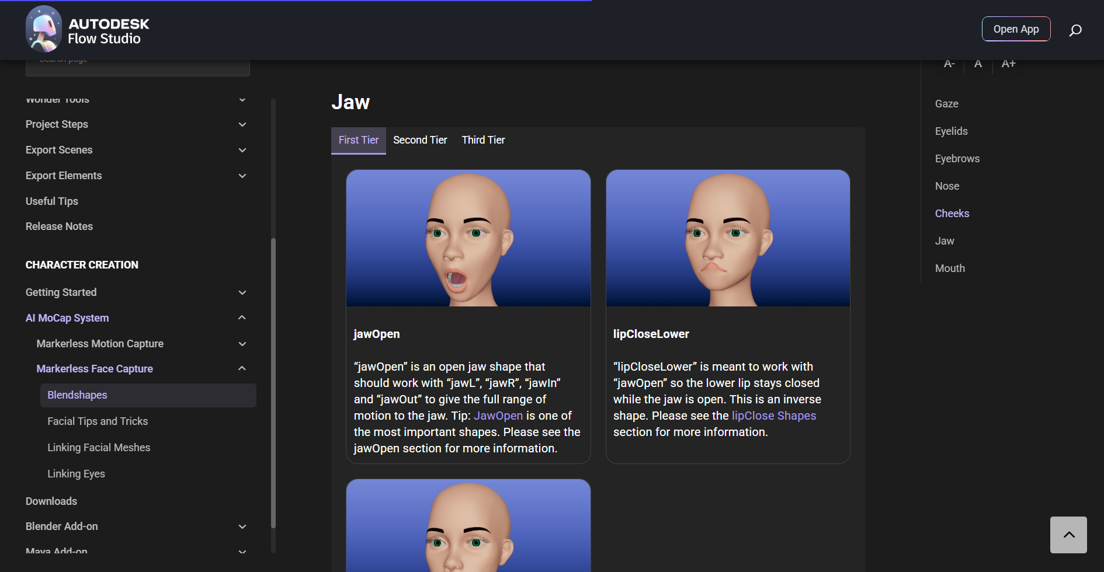Decrease font size with A- button
Screen dimensions: 1104x572
tap(949, 64)
